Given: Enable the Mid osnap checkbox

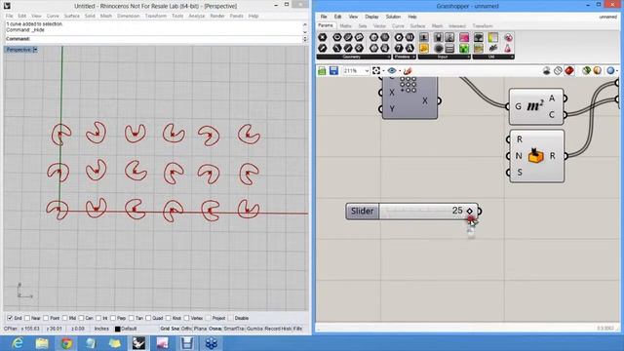Looking at the screenshot, I should pyautogui.click(x=65, y=318).
